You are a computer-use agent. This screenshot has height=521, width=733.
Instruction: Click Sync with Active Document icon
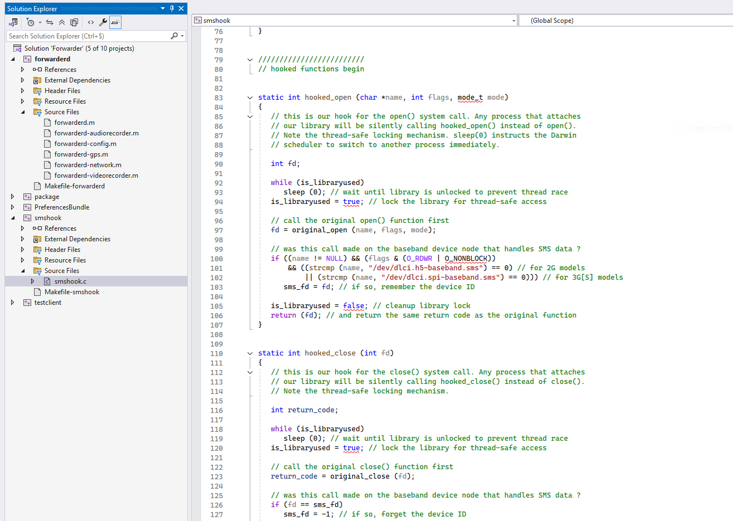[x=50, y=22]
